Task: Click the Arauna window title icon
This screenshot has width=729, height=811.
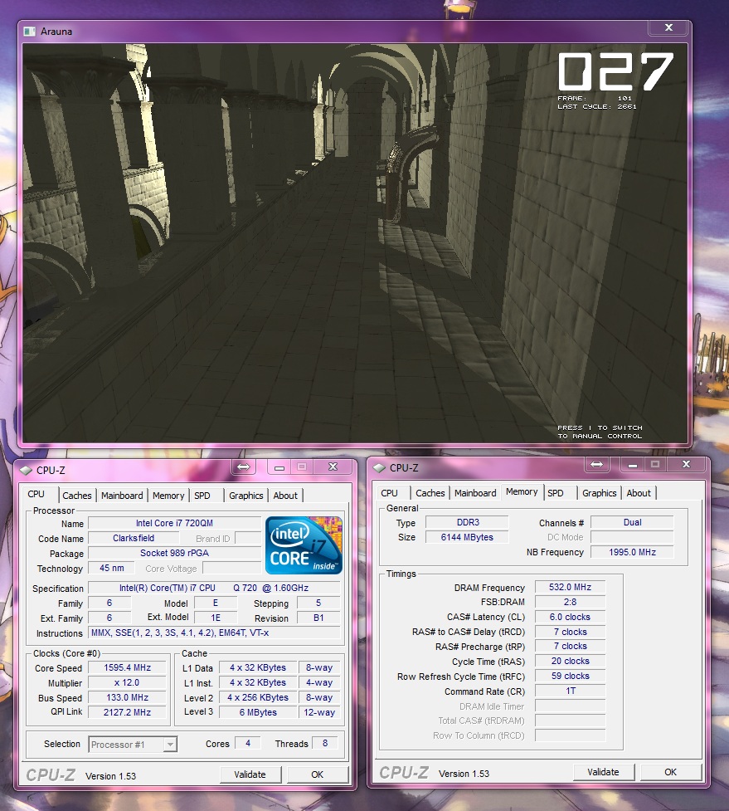Action: [x=32, y=32]
